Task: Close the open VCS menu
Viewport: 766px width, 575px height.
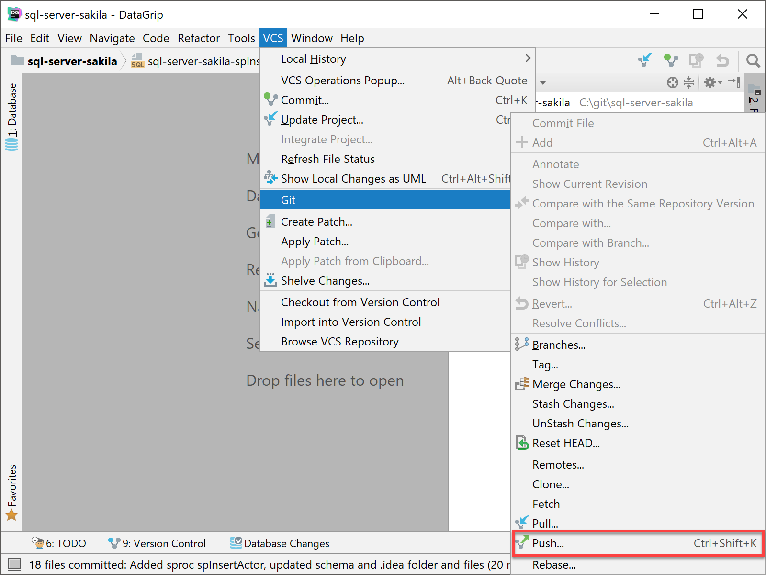Action: [273, 38]
